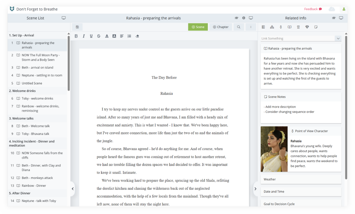
Task: Insert a numbered list
Action: 129,36
